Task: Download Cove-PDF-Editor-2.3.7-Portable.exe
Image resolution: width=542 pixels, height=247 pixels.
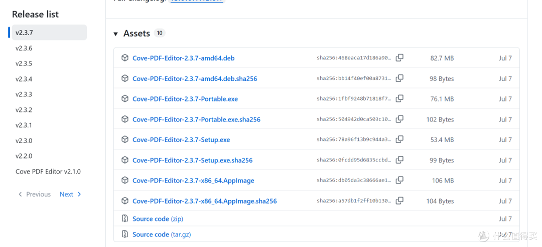Action: click(185, 99)
